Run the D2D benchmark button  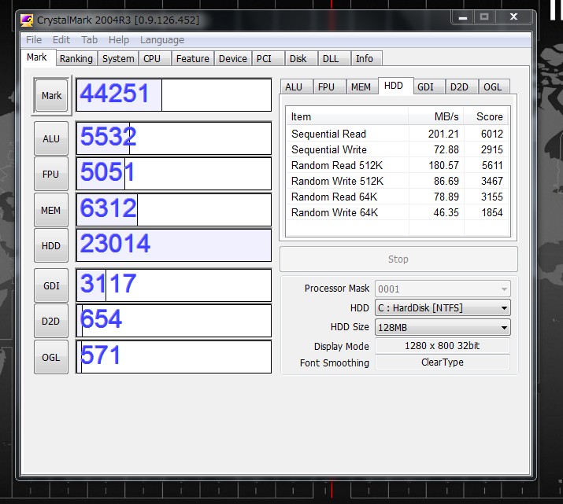[x=51, y=321]
